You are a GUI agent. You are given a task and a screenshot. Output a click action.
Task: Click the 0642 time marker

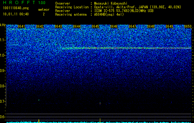coord(40,26)
